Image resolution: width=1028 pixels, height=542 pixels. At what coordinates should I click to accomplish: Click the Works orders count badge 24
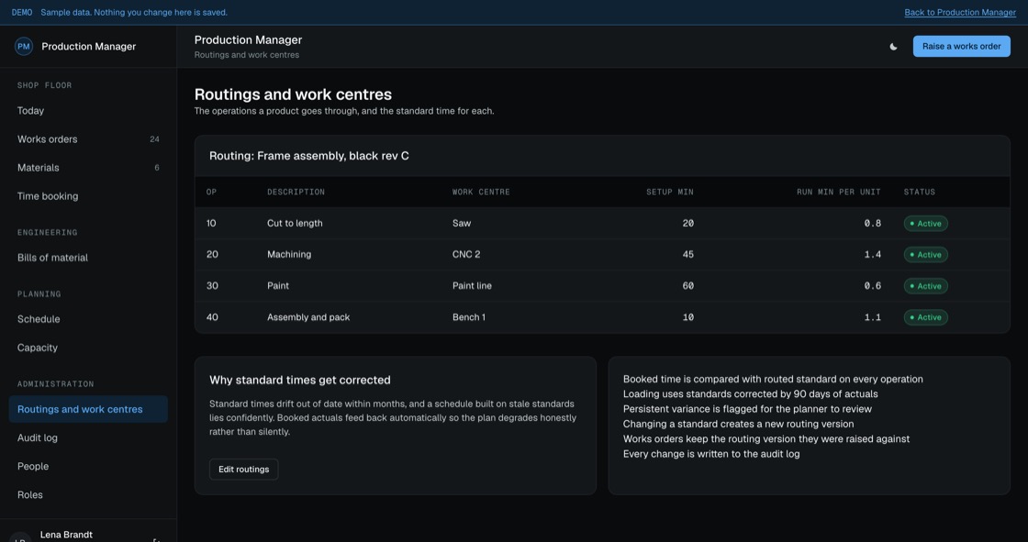pos(154,139)
